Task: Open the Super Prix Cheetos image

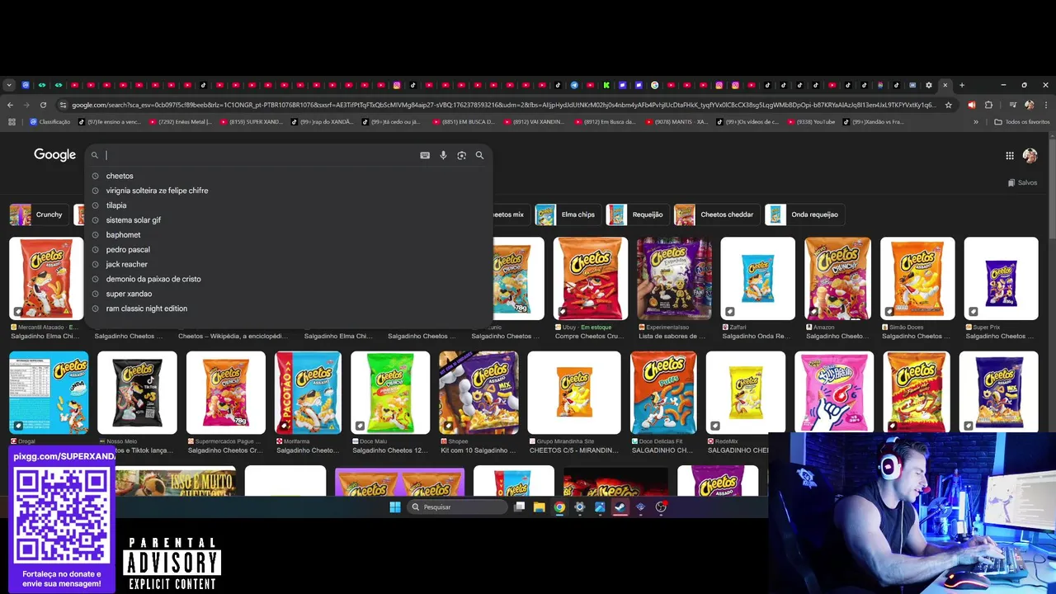Action: coord(1001,279)
